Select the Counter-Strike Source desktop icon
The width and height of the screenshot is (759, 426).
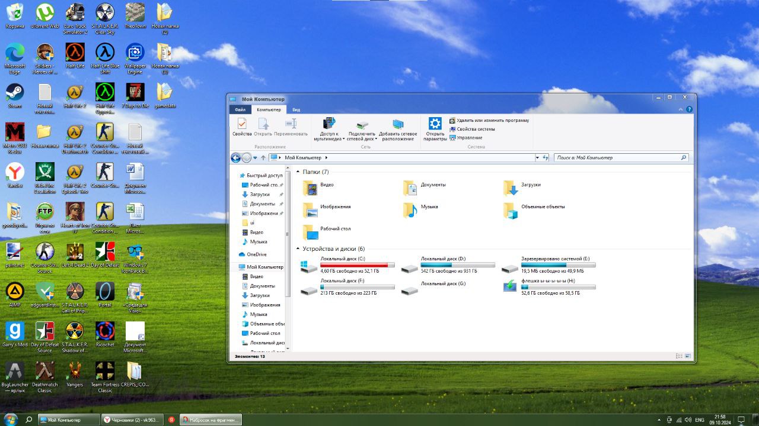[x=44, y=258]
